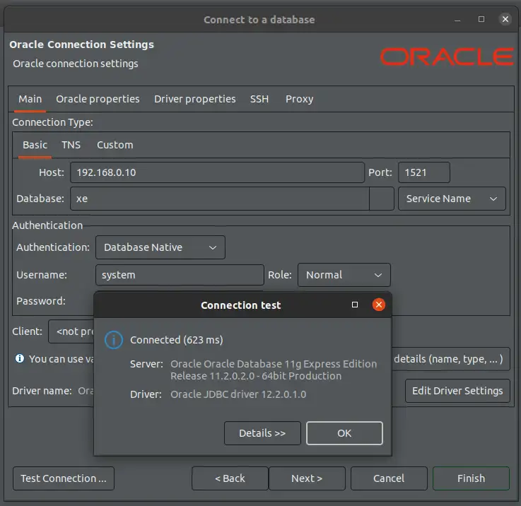Switch to the Main tab
The width and height of the screenshot is (521, 506).
tap(30, 99)
